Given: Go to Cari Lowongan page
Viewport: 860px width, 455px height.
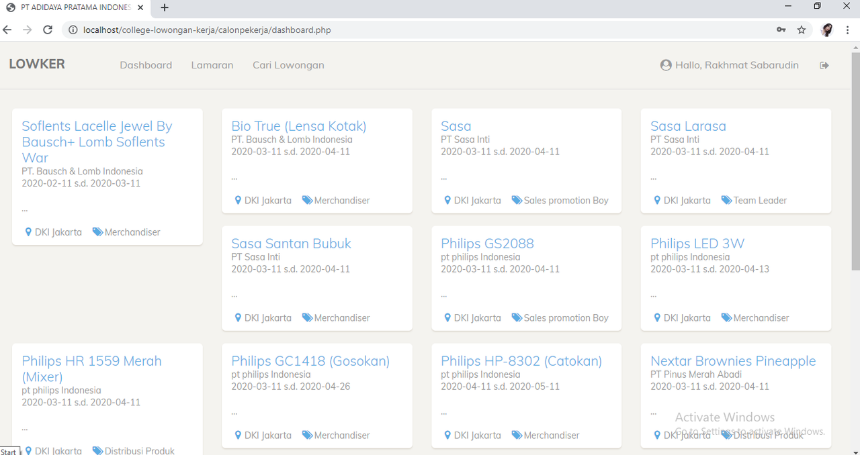Looking at the screenshot, I should [x=288, y=65].
